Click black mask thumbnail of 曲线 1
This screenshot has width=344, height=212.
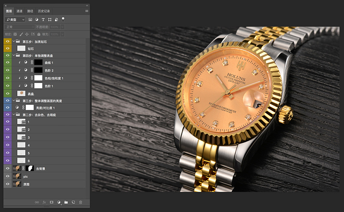38,62
